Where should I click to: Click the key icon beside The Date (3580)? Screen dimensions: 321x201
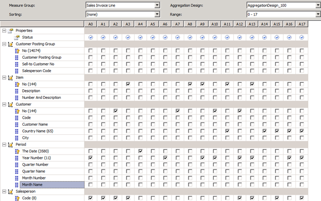(17, 151)
